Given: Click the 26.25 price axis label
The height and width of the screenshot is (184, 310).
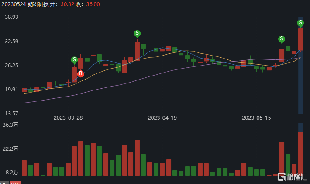Looking at the screenshot, I should coord(11,66).
